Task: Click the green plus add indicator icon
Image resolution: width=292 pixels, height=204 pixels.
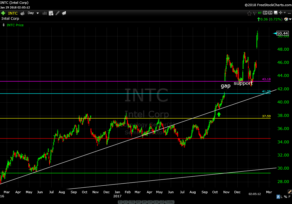Action: pyautogui.click(x=3, y=13)
